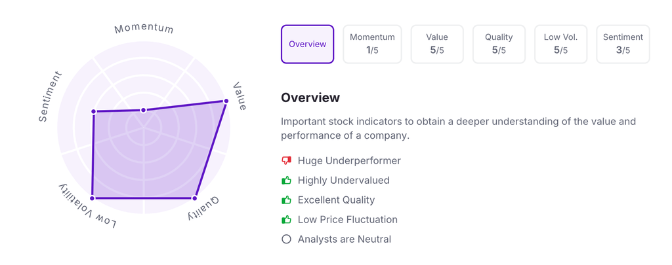Click the Low Volatility data point on radar
This screenshot has height=265, width=672.
point(93,198)
